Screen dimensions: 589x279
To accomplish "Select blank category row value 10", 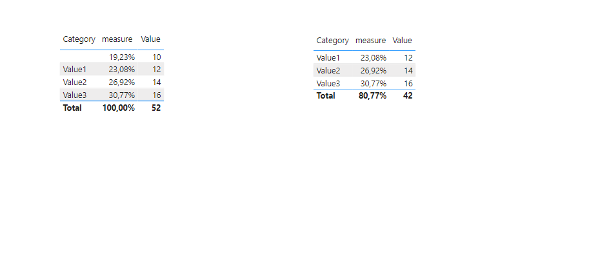I will pyautogui.click(x=157, y=57).
